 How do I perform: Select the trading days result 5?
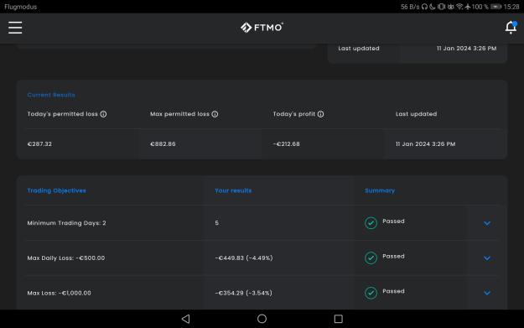point(217,223)
